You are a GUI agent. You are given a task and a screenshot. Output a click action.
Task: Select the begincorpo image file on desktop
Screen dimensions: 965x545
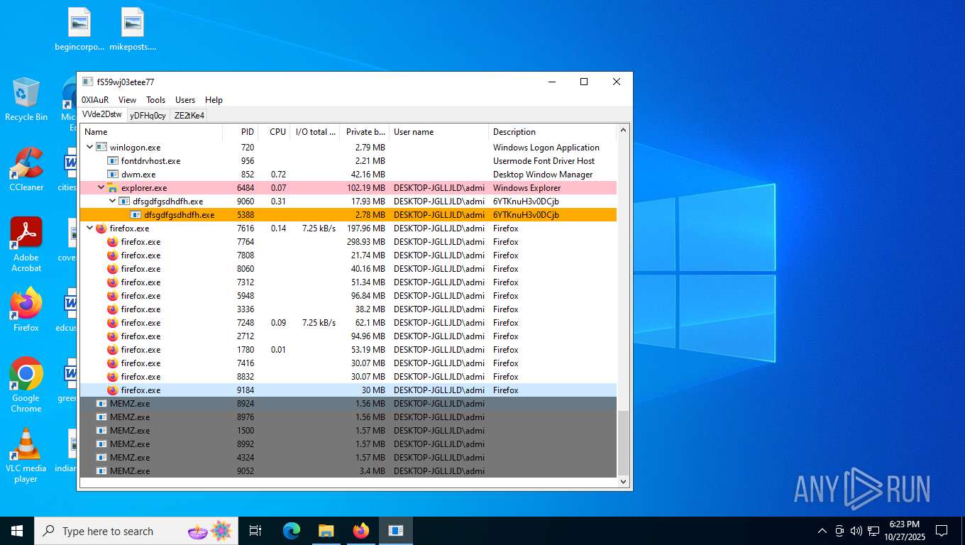[x=79, y=29]
